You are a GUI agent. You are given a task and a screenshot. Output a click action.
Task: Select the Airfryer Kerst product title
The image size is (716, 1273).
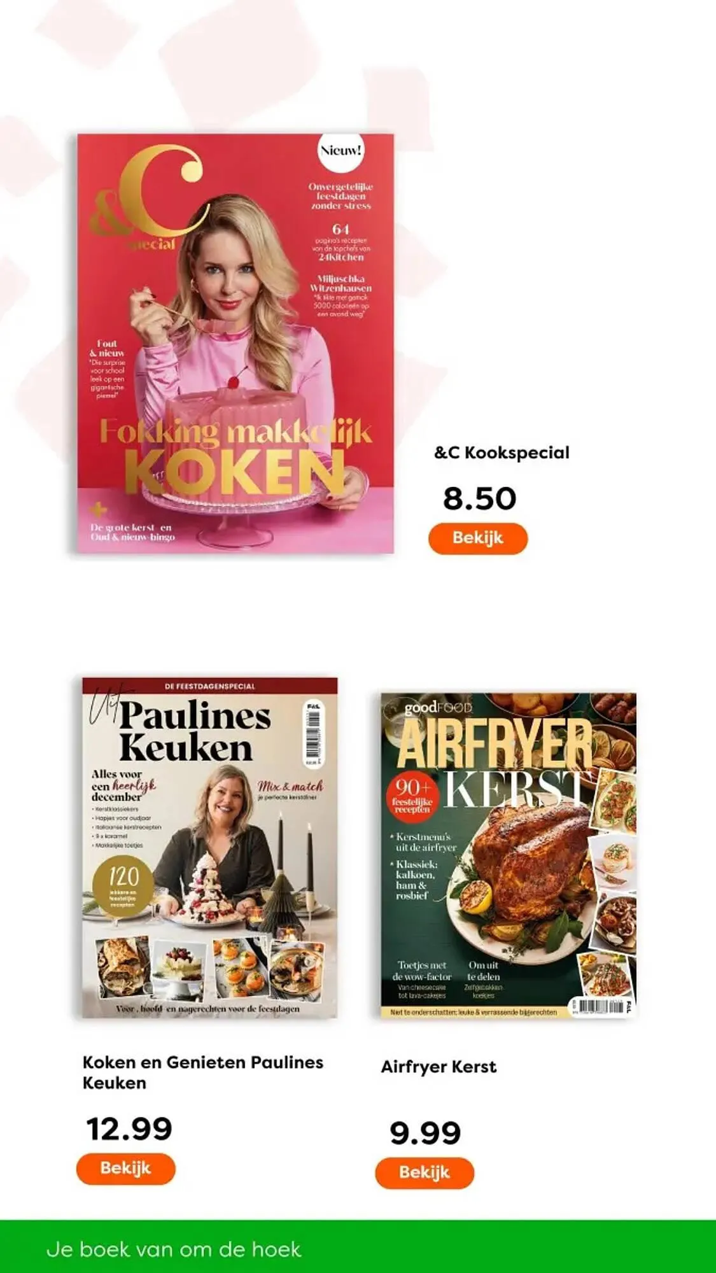tap(439, 1067)
